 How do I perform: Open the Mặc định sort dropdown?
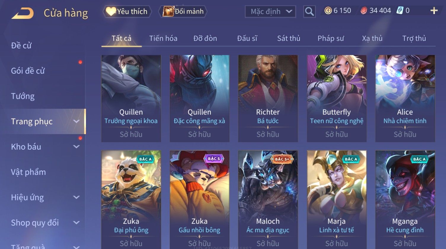point(270,12)
